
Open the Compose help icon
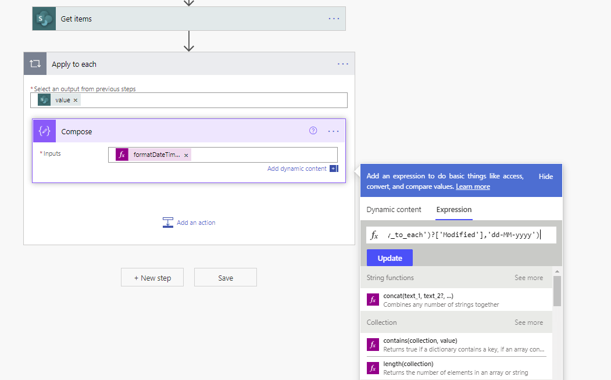pyautogui.click(x=313, y=131)
